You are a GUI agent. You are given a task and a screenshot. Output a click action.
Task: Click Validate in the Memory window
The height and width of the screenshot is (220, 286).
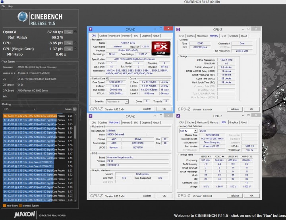point(235,109)
